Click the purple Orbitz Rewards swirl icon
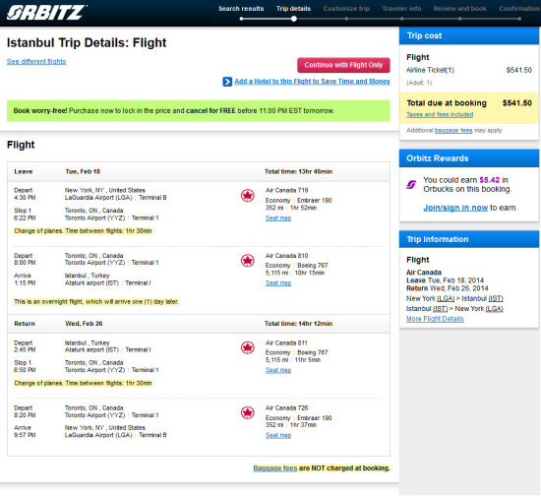The height and width of the screenshot is (496, 541). coord(411,185)
